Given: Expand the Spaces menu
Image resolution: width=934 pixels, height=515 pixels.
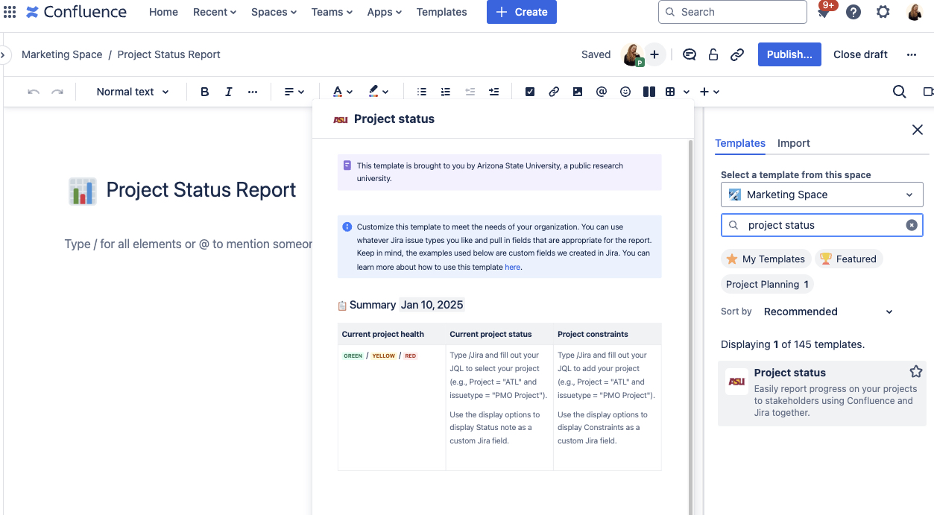Looking at the screenshot, I should point(274,12).
